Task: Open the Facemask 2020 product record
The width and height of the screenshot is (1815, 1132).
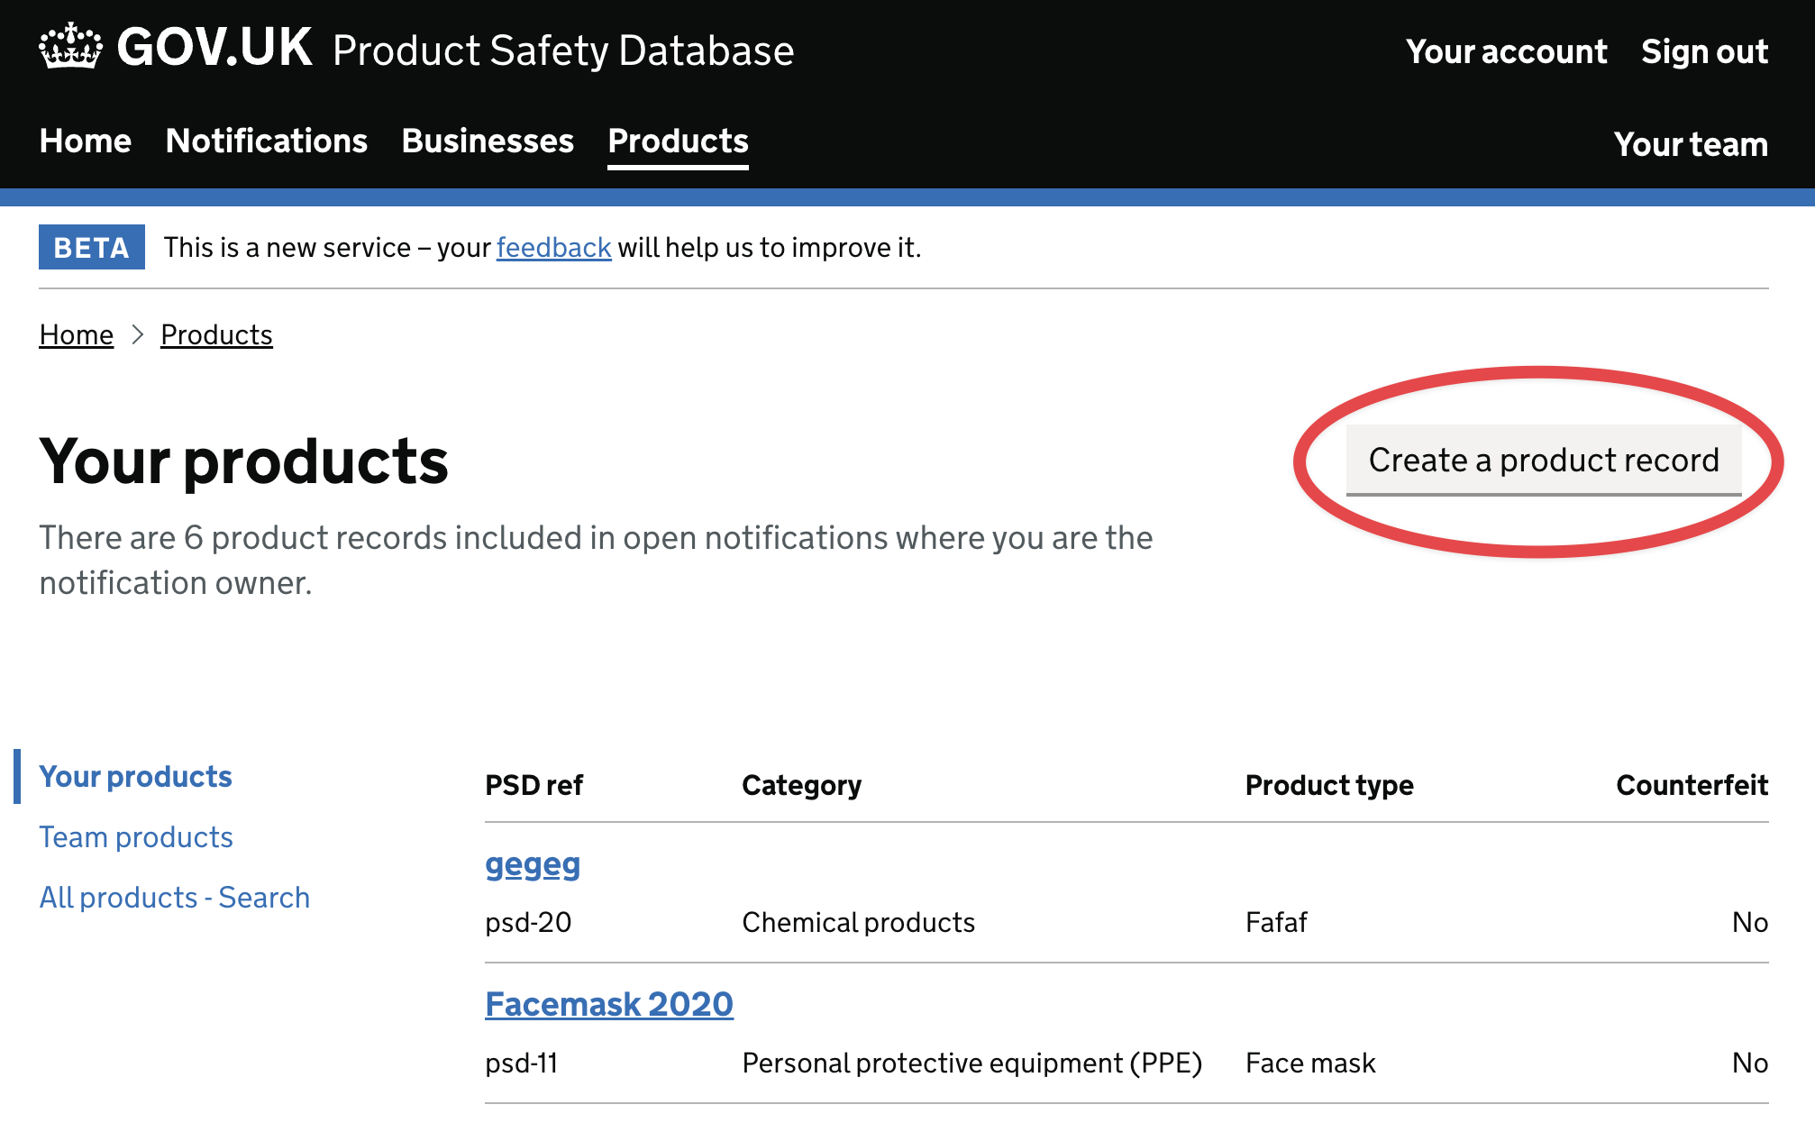Action: pyautogui.click(x=609, y=1003)
